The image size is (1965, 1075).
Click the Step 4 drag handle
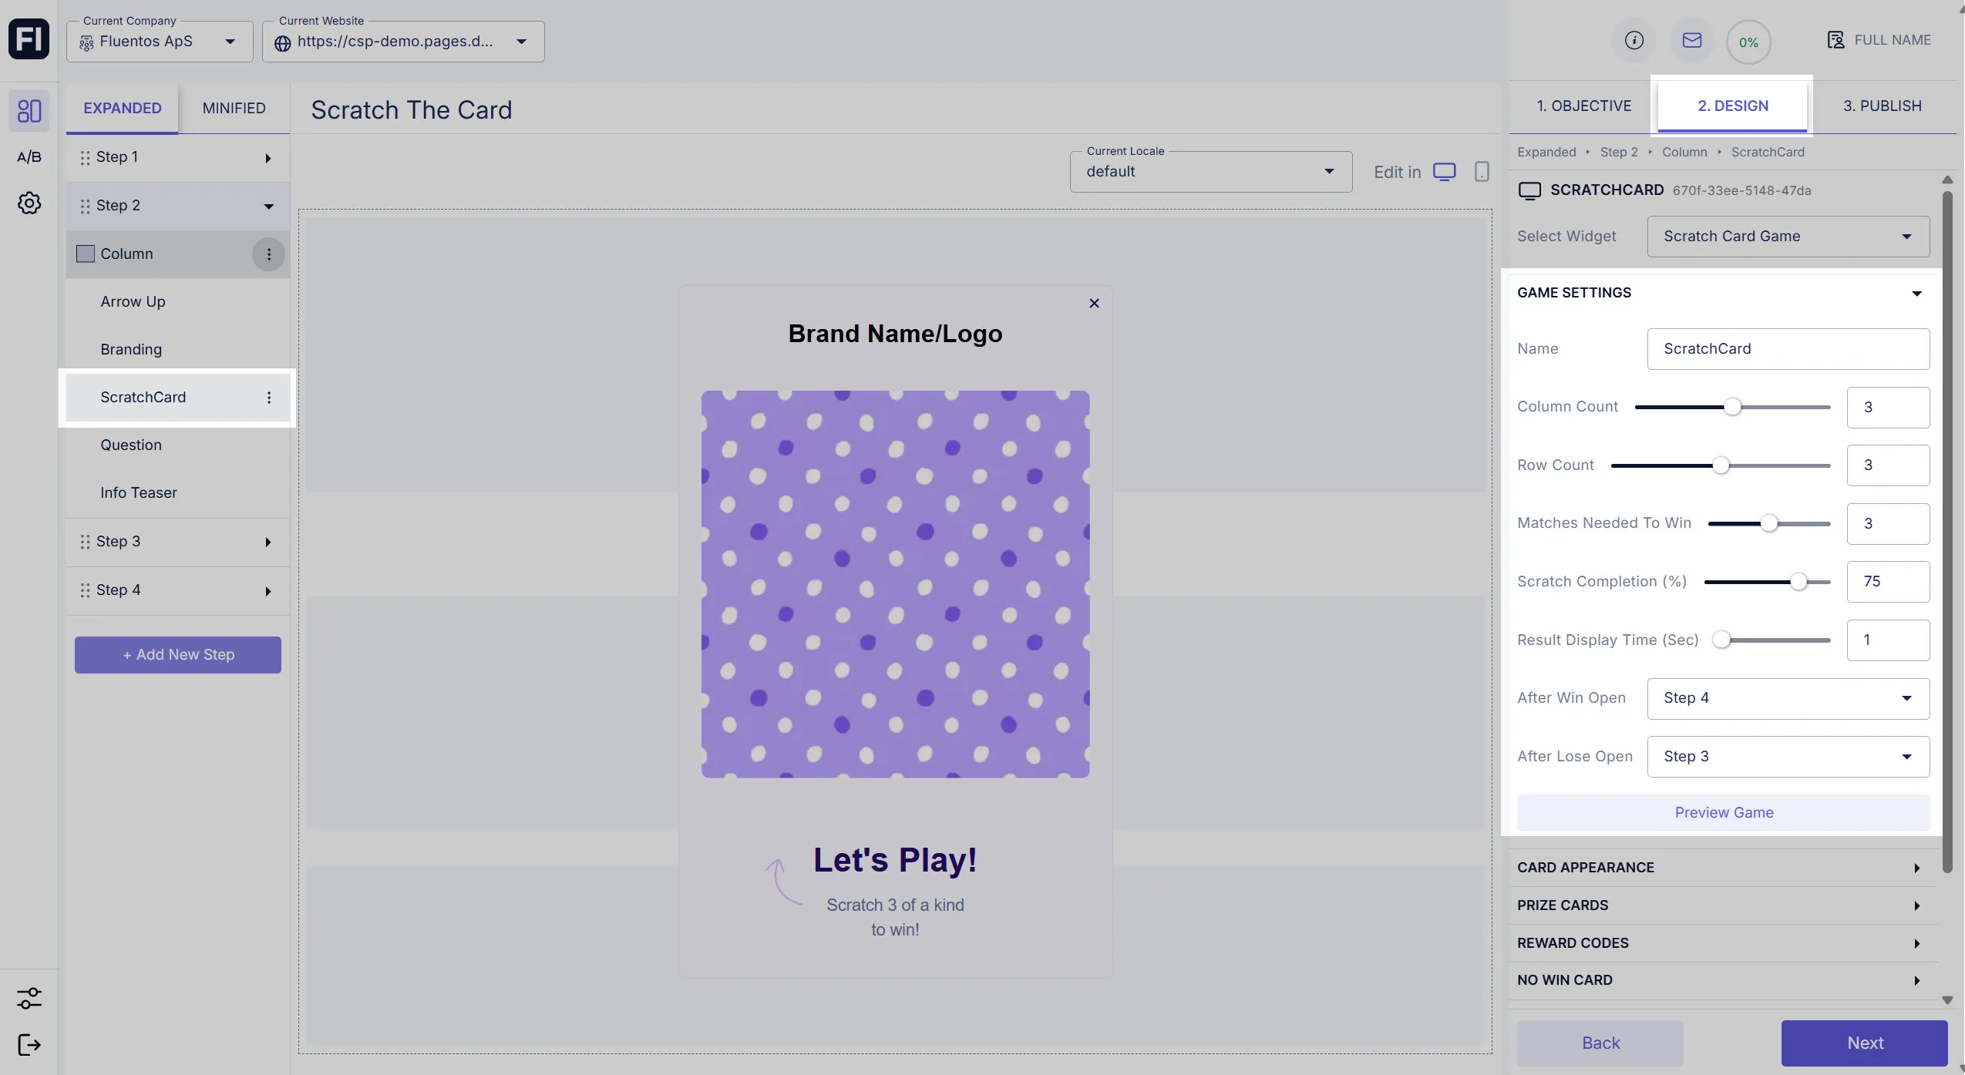[x=85, y=591]
